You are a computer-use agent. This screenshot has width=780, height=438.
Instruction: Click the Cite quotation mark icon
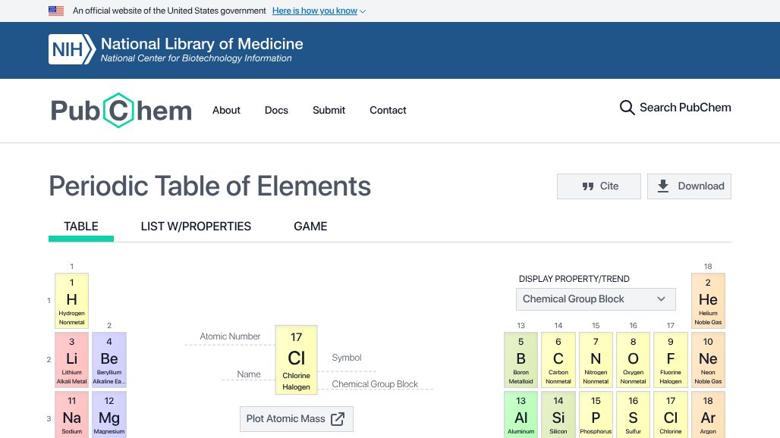pos(587,186)
